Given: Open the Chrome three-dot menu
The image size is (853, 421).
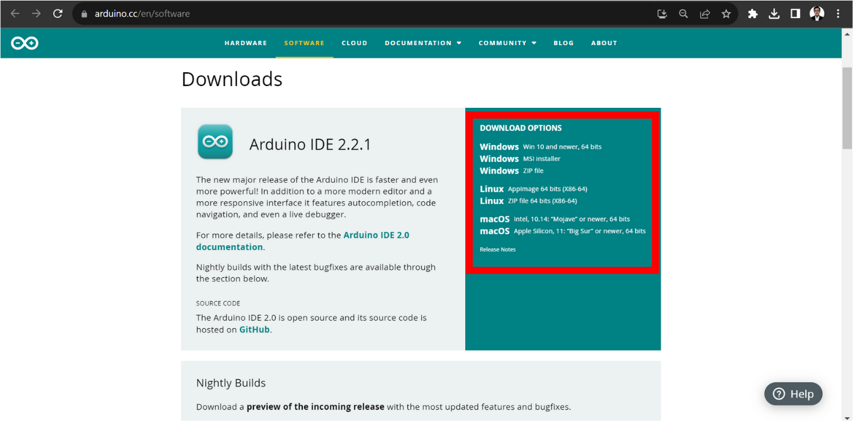Looking at the screenshot, I should (x=838, y=14).
